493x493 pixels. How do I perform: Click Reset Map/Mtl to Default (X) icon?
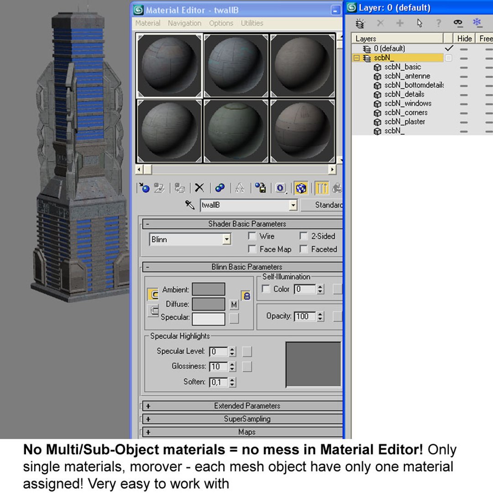(199, 188)
